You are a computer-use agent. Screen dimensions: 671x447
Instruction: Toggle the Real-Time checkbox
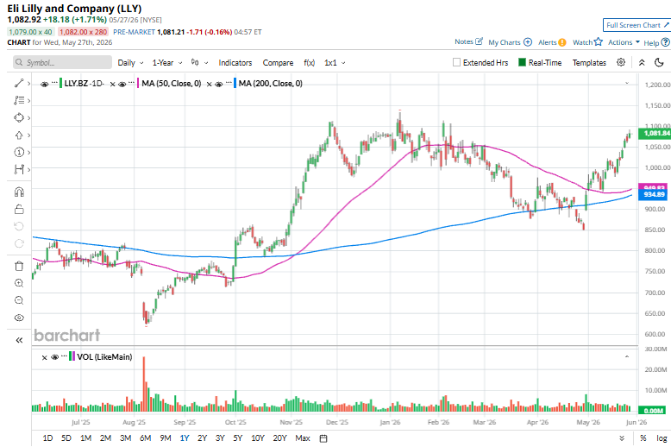click(x=522, y=62)
